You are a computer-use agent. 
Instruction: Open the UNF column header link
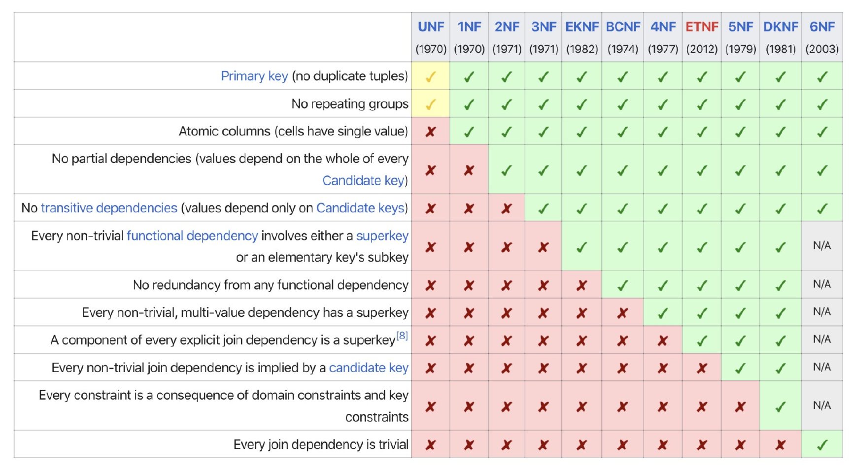[431, 27]
